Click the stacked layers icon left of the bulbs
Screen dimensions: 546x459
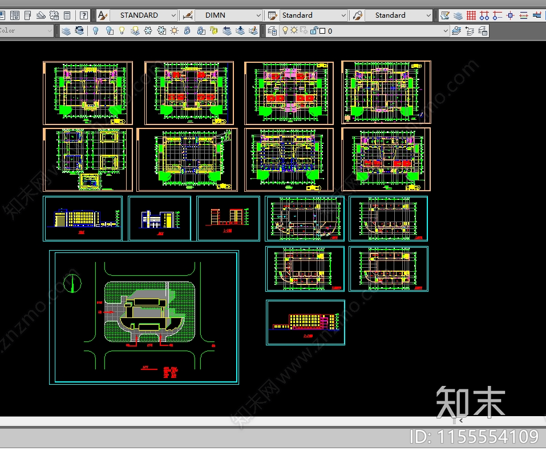66,31
